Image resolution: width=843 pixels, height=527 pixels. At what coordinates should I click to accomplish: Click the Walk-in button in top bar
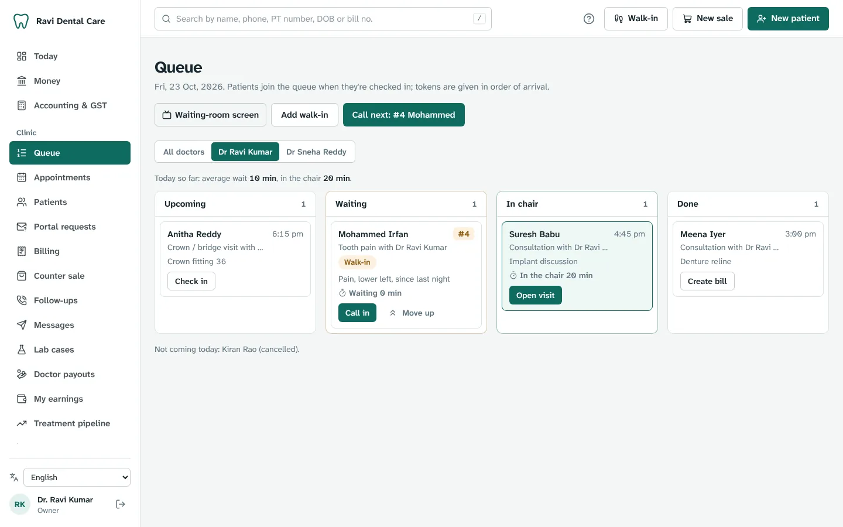tap(636, 19)
